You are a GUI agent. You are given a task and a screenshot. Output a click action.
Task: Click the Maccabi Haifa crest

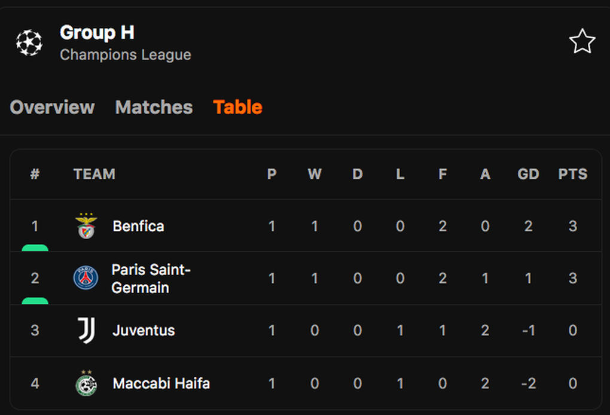point(86,383)
